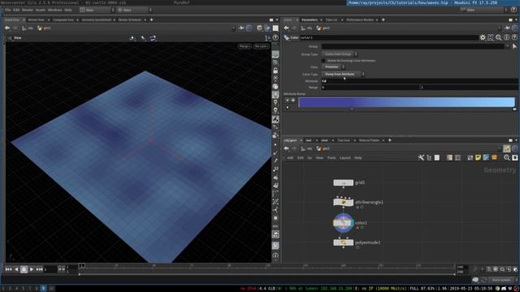Open network editor Add menu
This screenshot has height=292, width=520.
(x=290, y=158)
